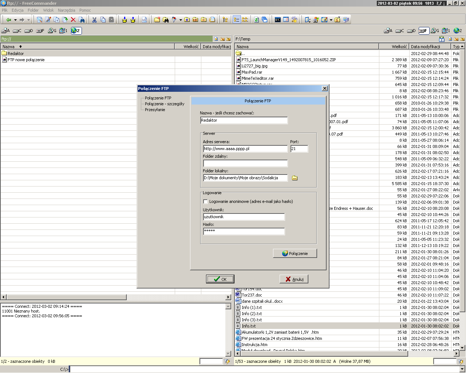Select Przesyłanie tree item

coord(155,110)
